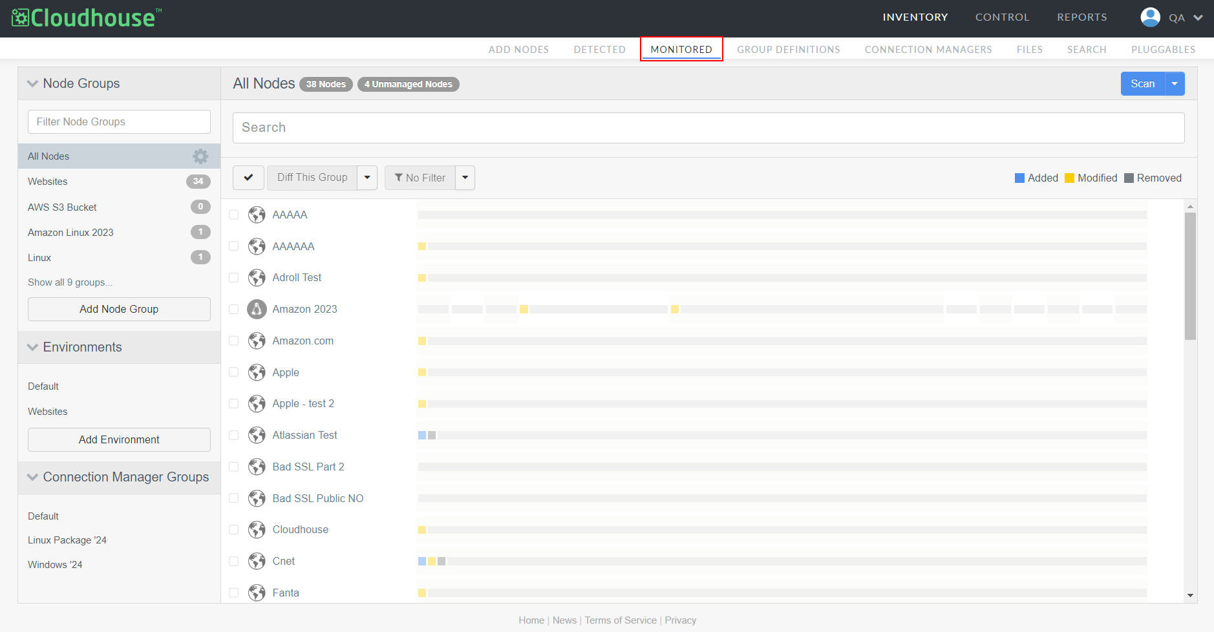This screenshot has width=1214, height=632.
Task: Open the Control menu
Action: 1002,17
